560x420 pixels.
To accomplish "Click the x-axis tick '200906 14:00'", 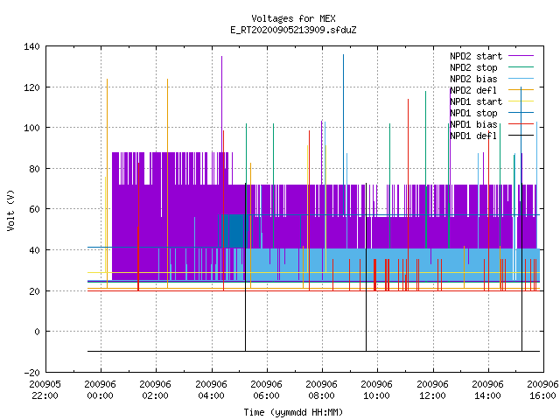I will click(x=488, y=390).
